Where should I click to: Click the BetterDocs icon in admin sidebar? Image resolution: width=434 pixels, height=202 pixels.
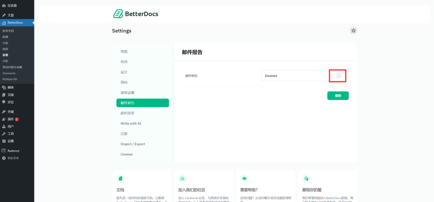[x=4, y=23]
